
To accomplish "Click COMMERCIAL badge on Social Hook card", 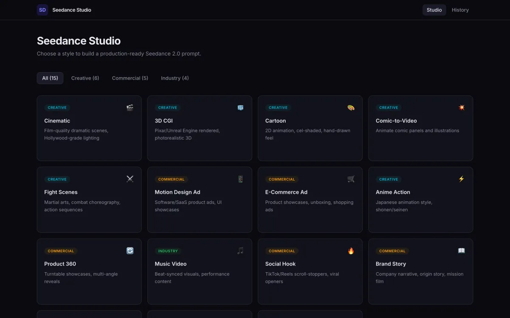I will coord(282,251).
